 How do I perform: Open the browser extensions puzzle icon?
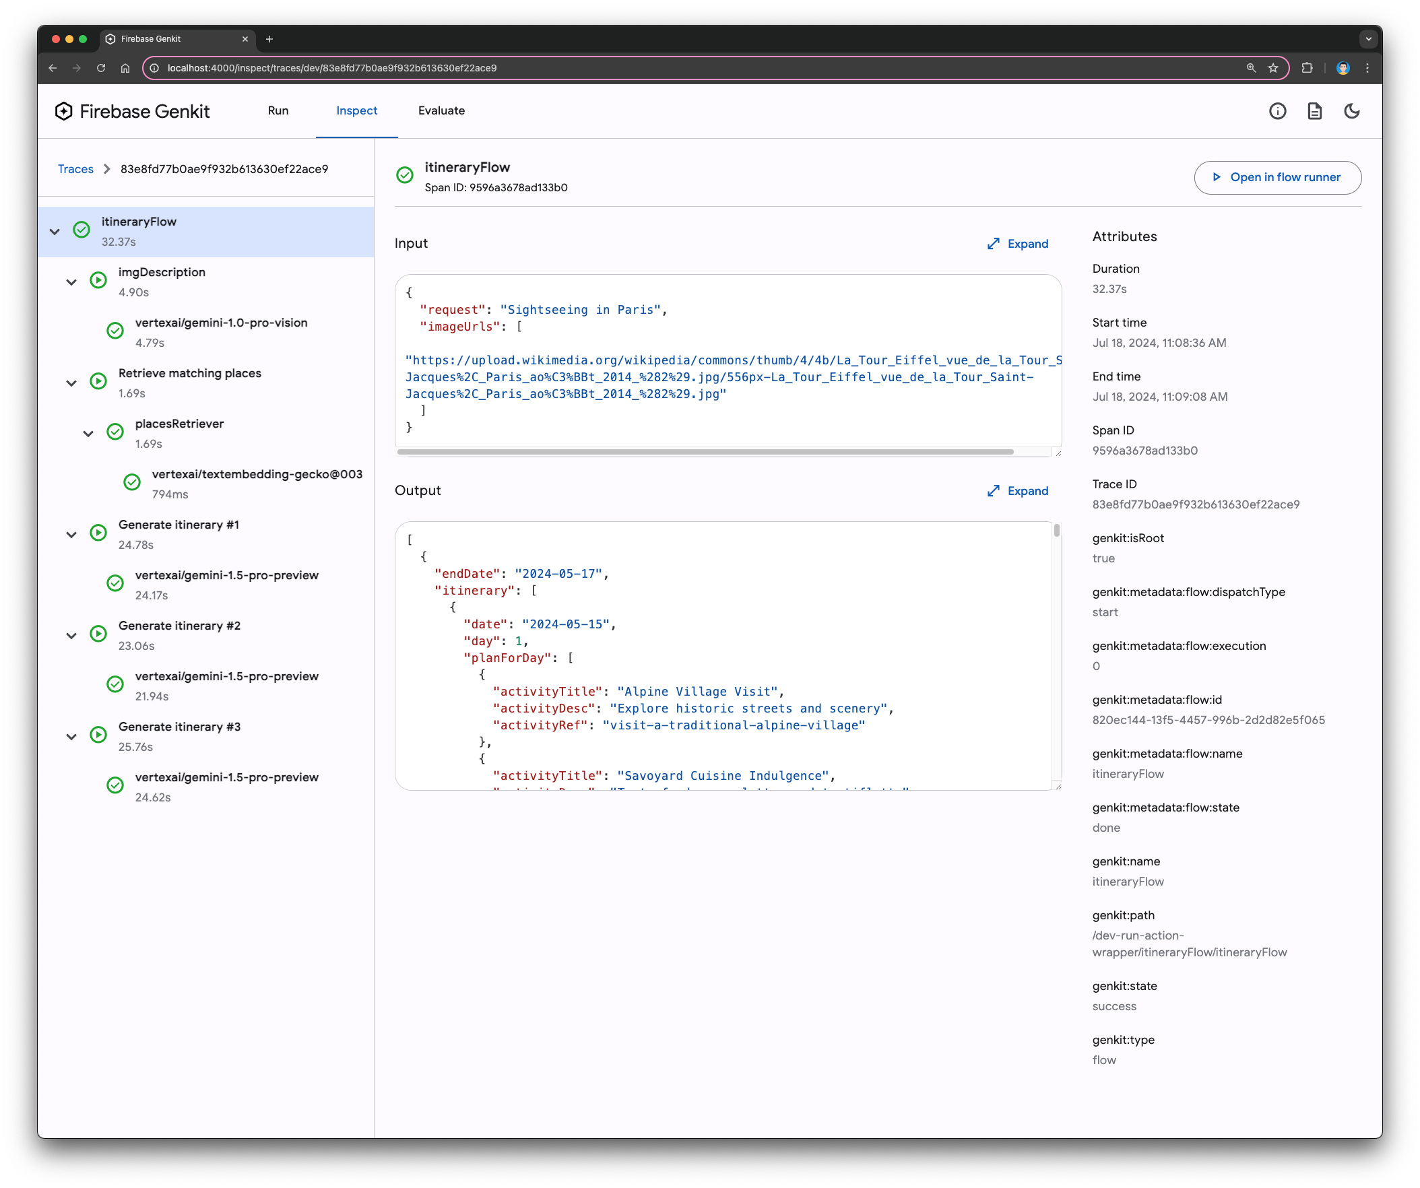[1307, 67]
